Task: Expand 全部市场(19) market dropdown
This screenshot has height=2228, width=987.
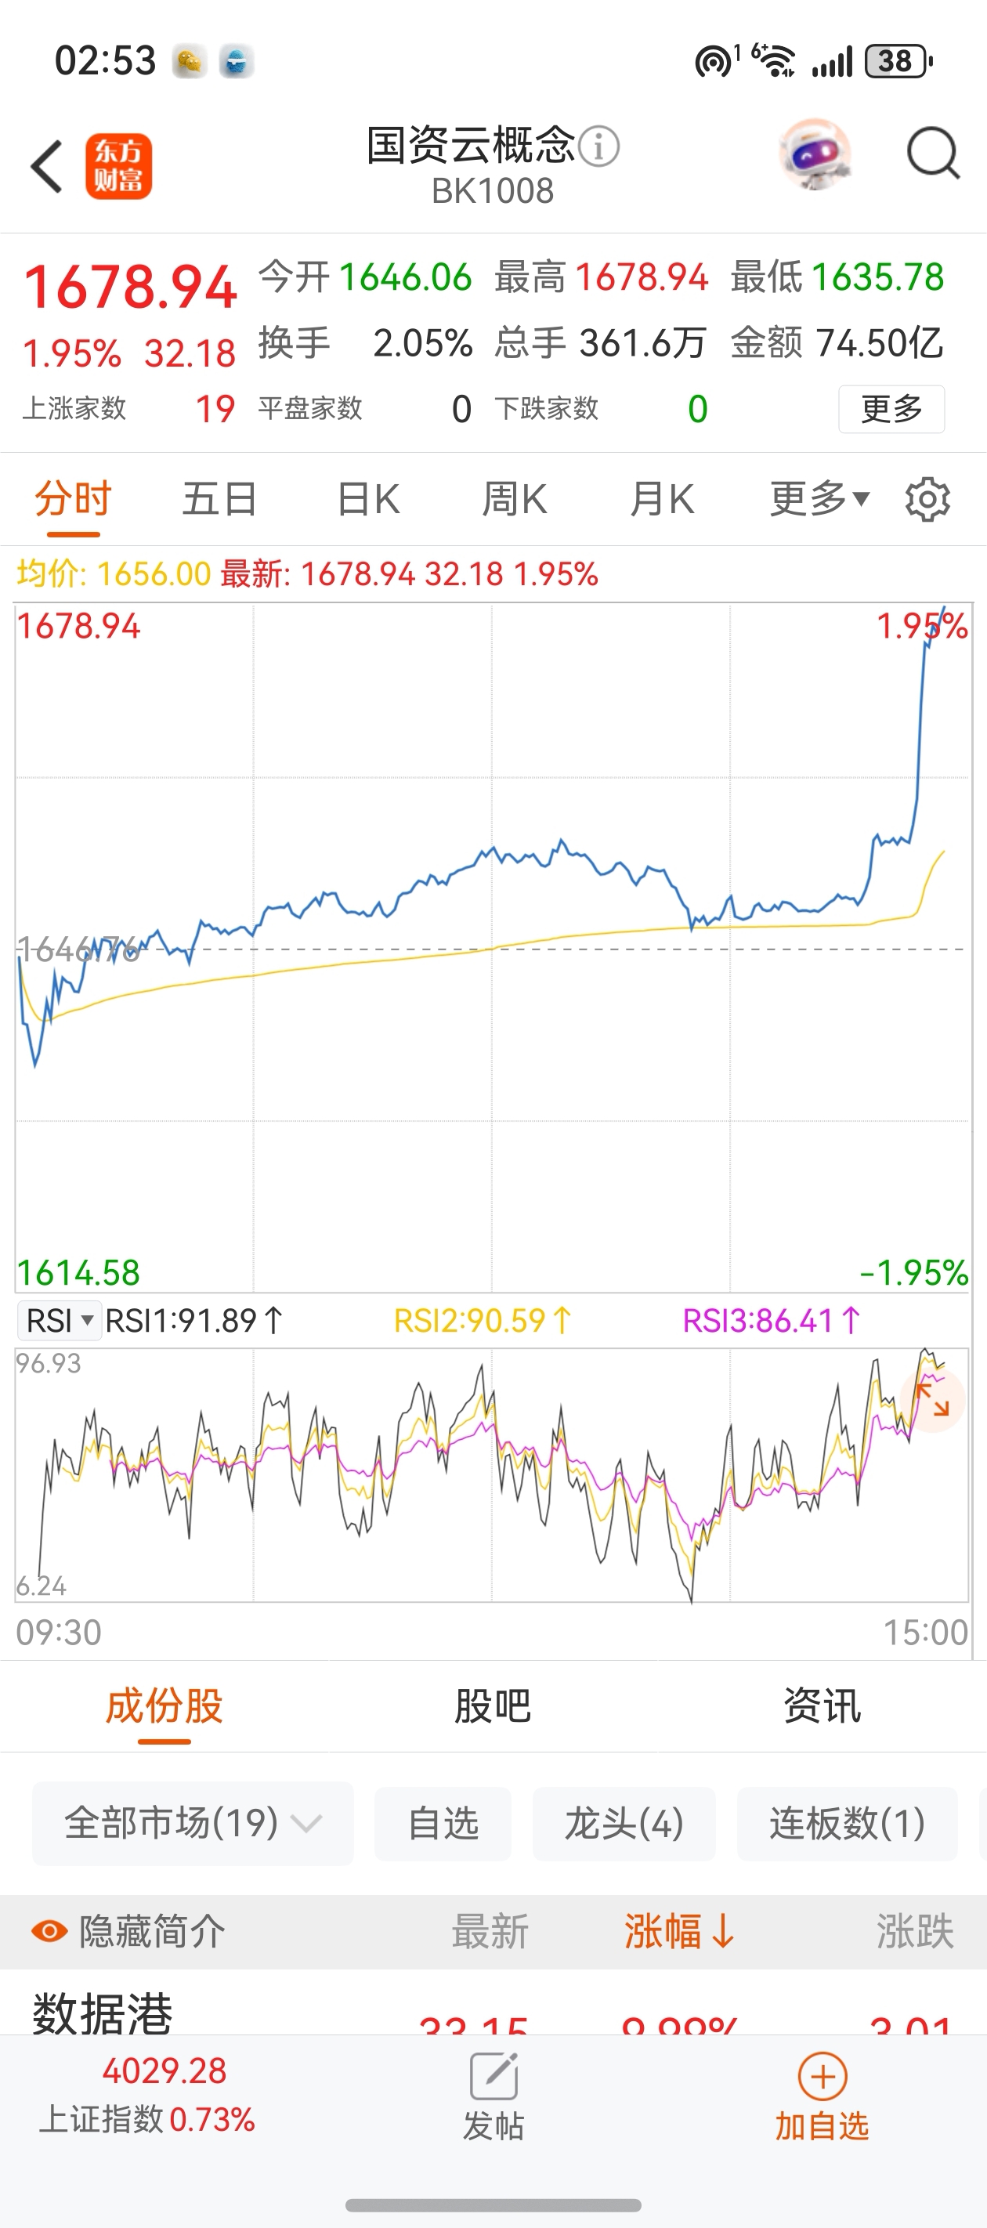Action: coord(193,1823)
